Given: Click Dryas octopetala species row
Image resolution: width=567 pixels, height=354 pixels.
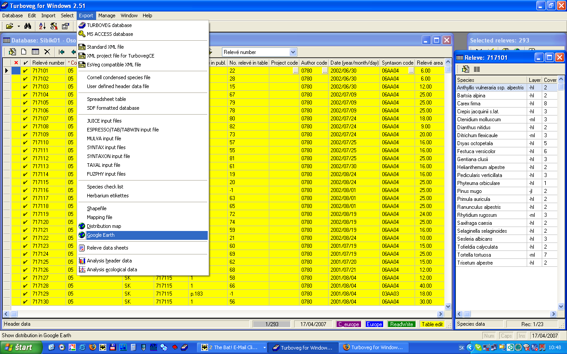Looking at the screenshot, I should [491, 143].
